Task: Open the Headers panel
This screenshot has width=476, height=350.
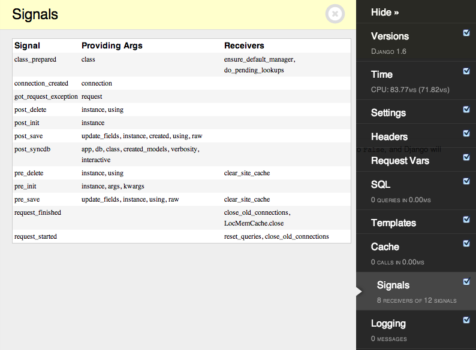Action: 389,137
